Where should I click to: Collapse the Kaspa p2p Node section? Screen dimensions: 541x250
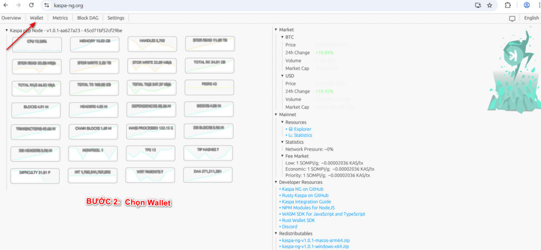7,31
